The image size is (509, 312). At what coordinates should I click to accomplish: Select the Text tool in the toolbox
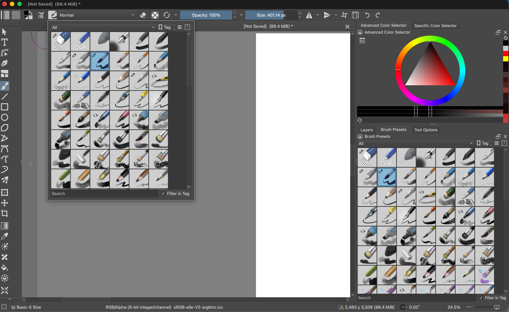click(x=5, y=42)
